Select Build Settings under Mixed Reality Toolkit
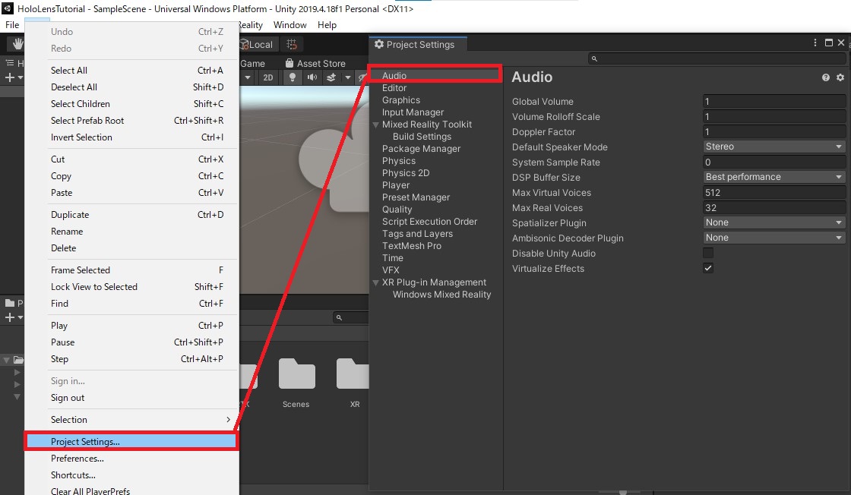851x495 pixels. (x=422, y=137)
